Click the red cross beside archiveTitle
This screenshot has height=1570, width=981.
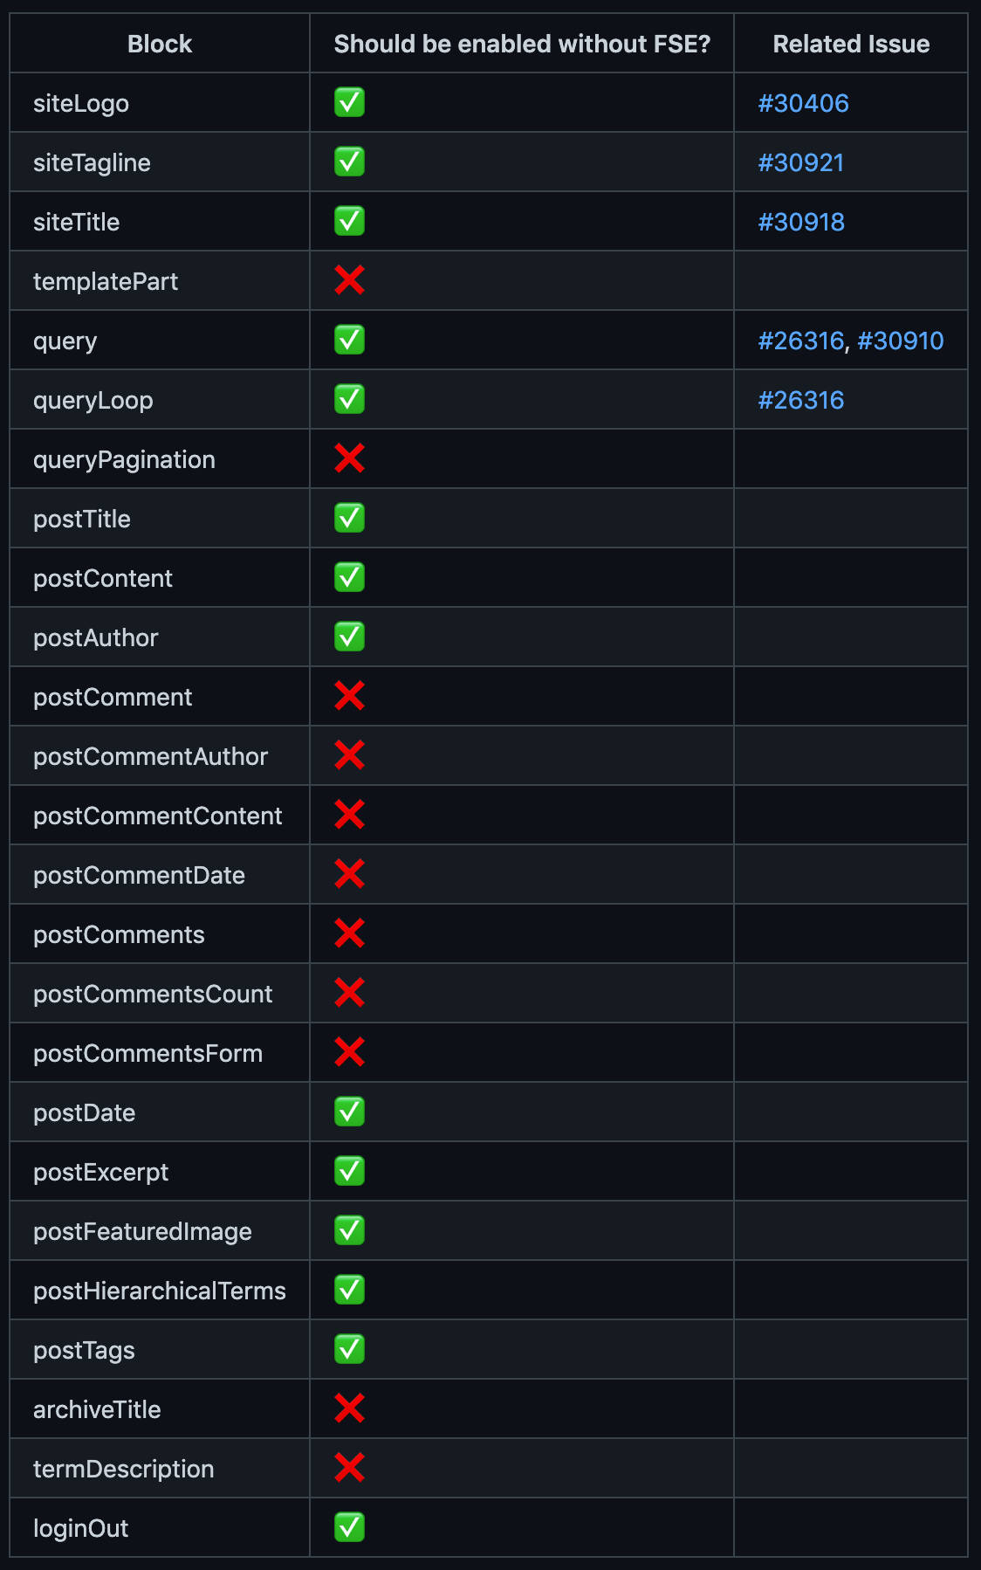(x=349, y=1409)
